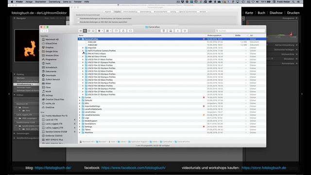Expand the Curves folder
This screenshot has height=175, width=311.
(x=80, y=97)
